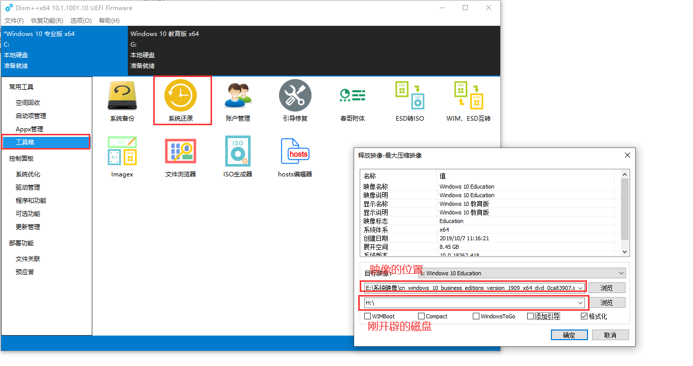Click the 部署功能 section heading
693x366 pixels.
21,243
